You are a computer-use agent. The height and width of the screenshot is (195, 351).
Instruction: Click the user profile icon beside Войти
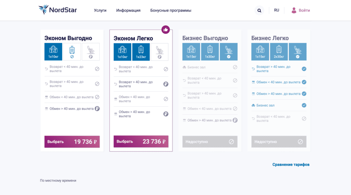(x=294, y=10)
